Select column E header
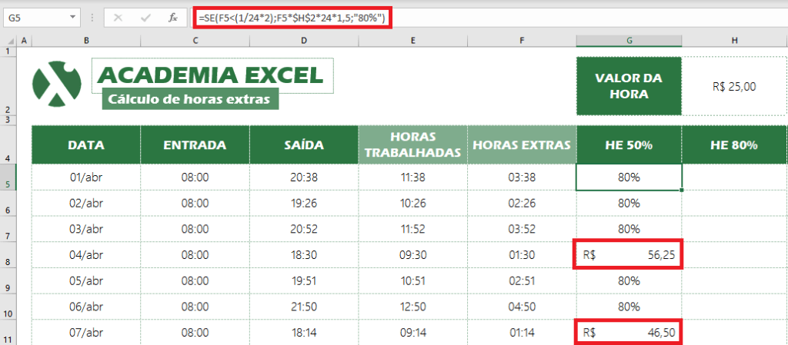 [x=412, y=41]
